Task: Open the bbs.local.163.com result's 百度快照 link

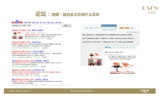Action: (x=45, y=48)
